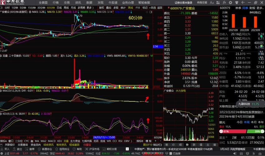This screenshot has width=265, height=156.
Task: Switch to 15分钟 period tab
Action: pos(32,8)
